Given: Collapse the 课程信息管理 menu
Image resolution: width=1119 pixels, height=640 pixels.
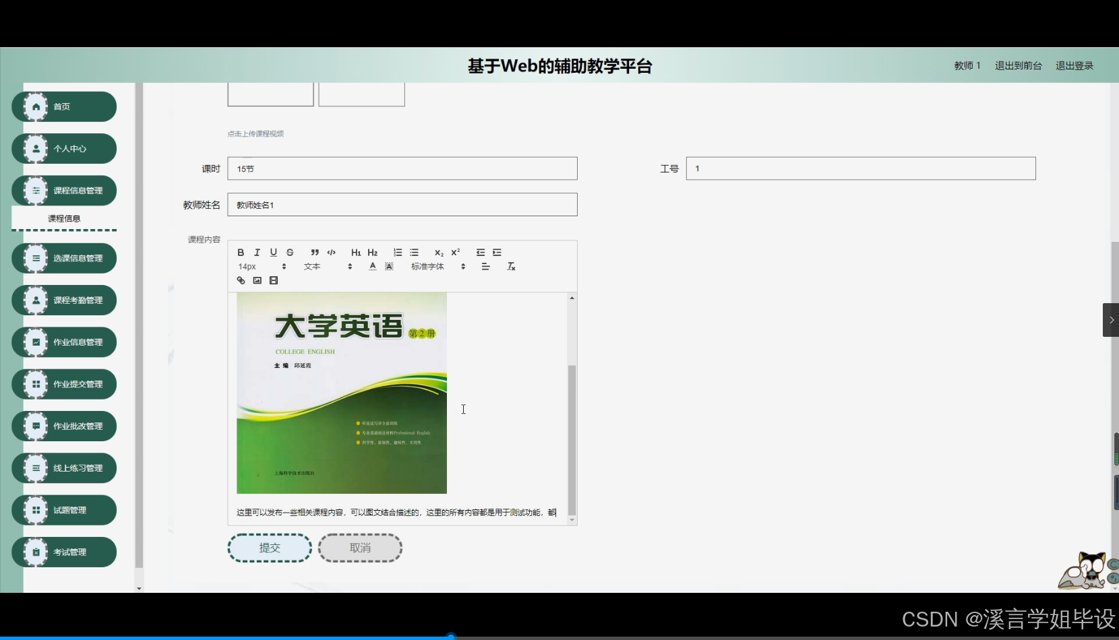Looking at the screenshot, I should coord(64,191).
